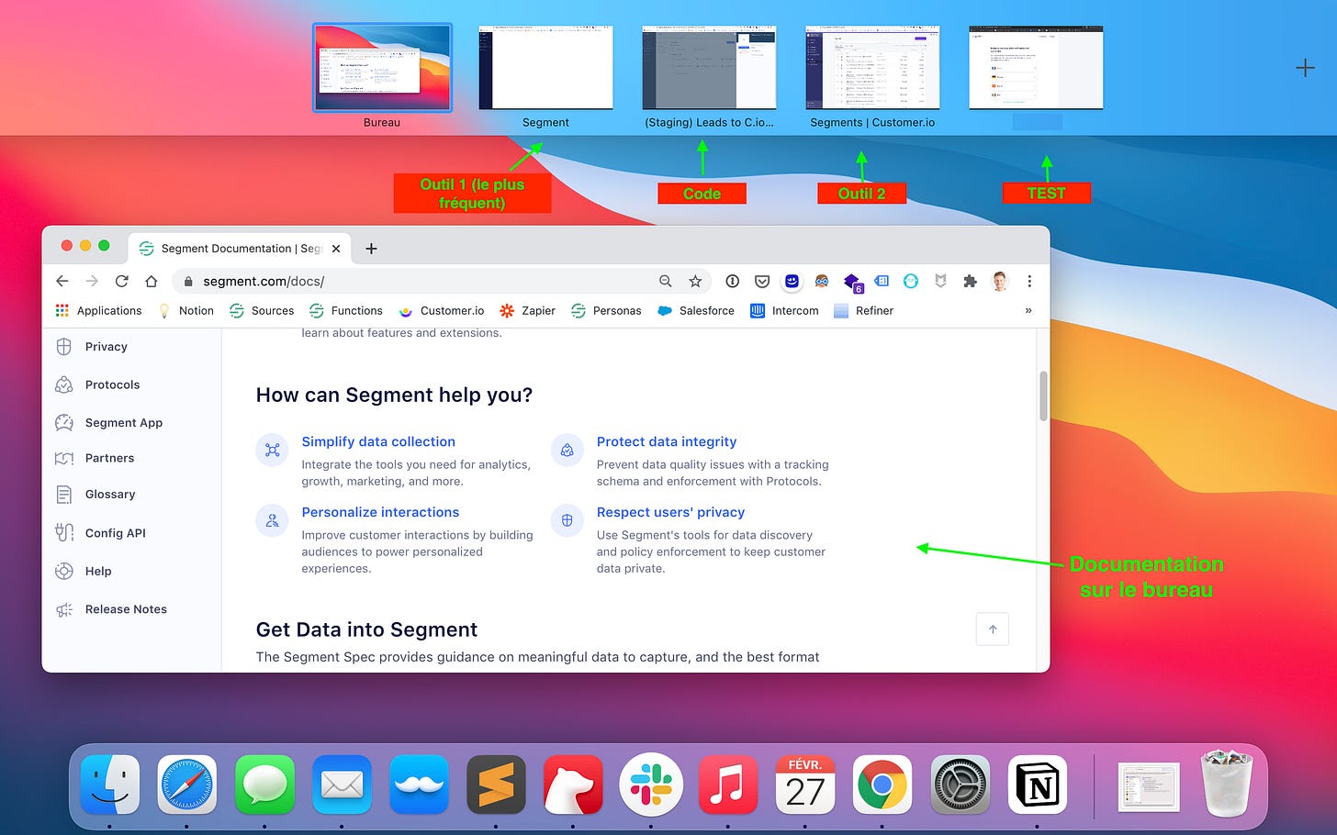This screenshot has width=1337, height=835.
Task: Open Slack from the Dock
Action: point(651,785)
